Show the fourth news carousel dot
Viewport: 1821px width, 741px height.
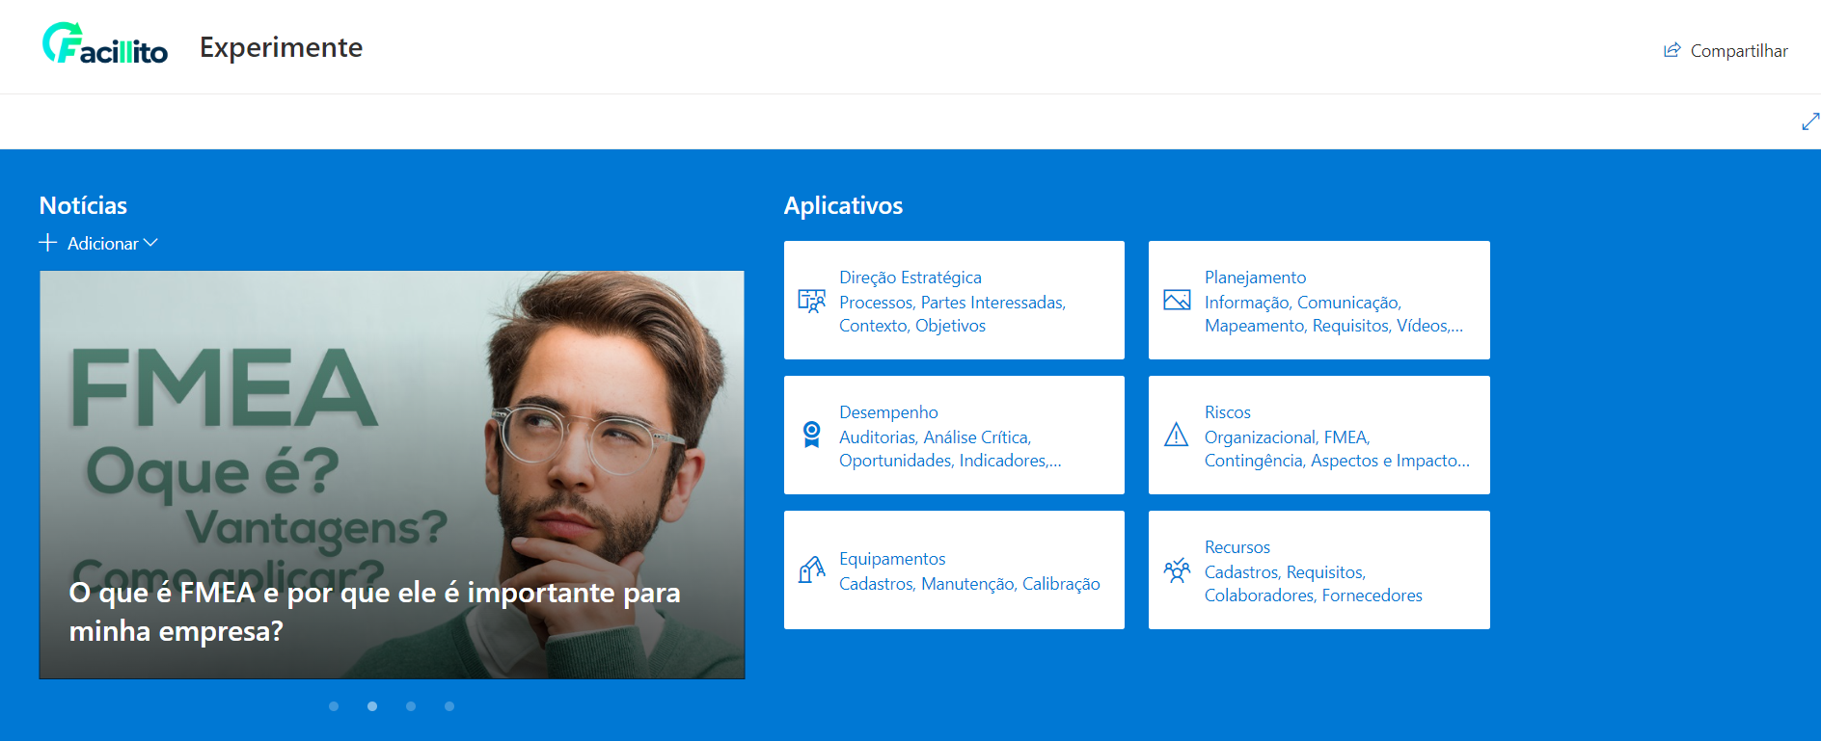pyautogui.click(x=449, y=706)
